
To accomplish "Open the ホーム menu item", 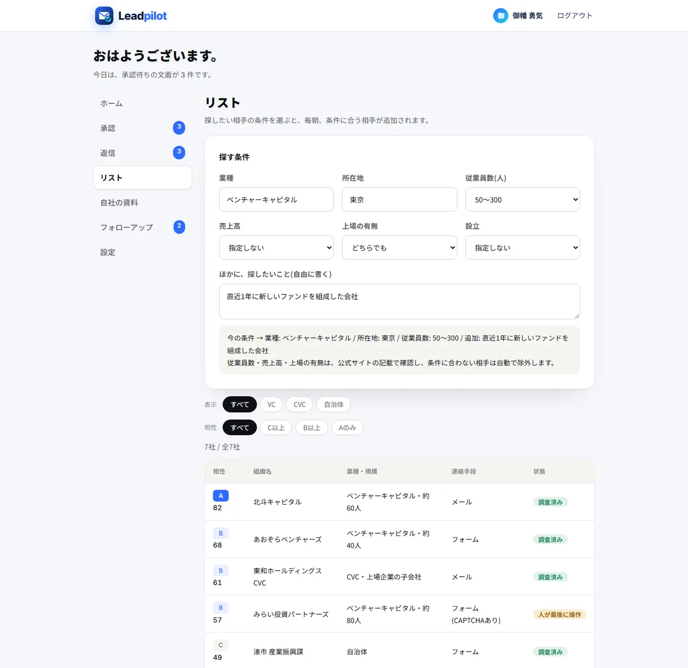I will (x=142, y=103).
